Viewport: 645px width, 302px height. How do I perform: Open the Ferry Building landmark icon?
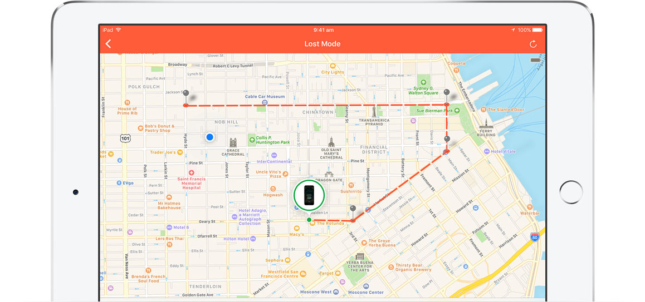pyautogui.click(x=486, y=125)
